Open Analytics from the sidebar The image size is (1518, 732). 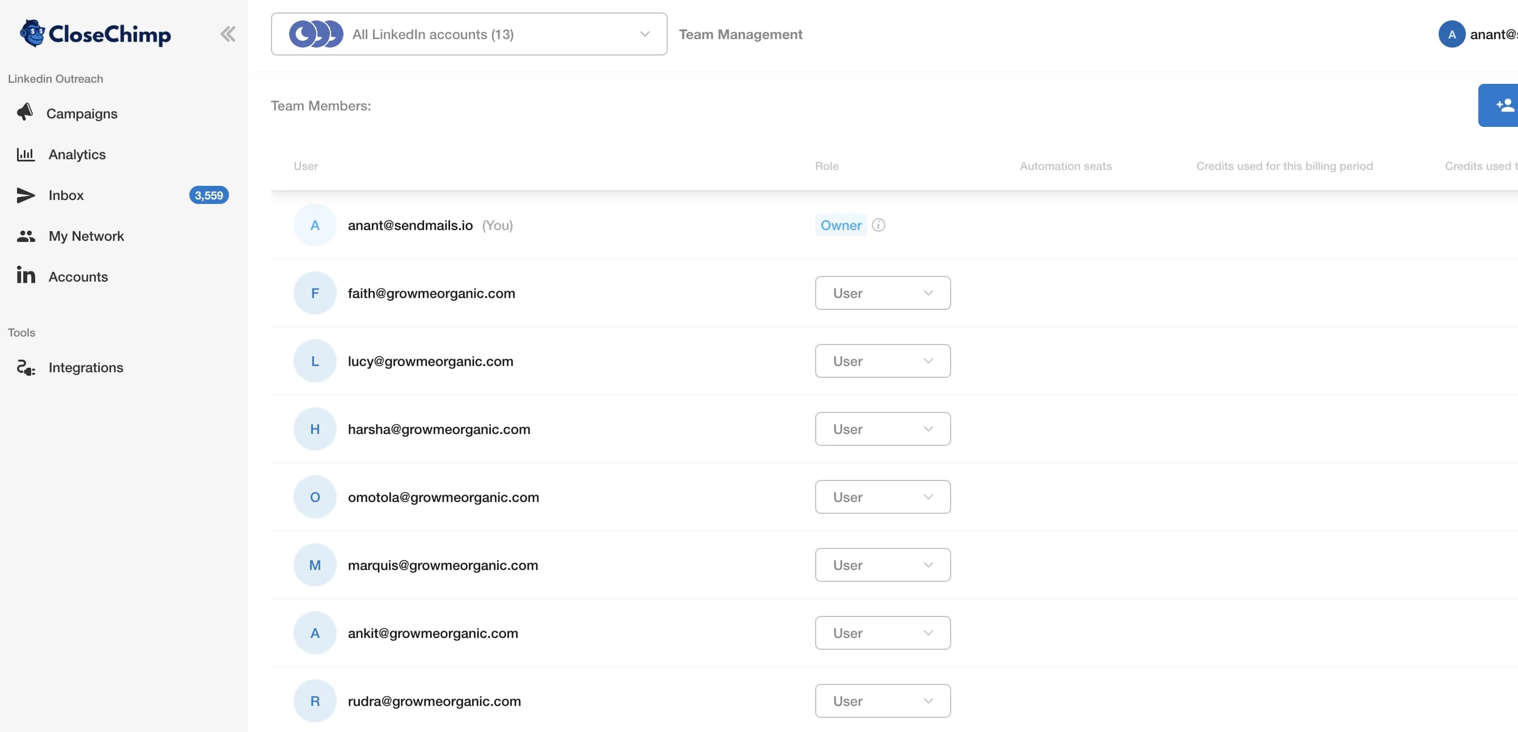pyautogui.click(x=77, y=154)
